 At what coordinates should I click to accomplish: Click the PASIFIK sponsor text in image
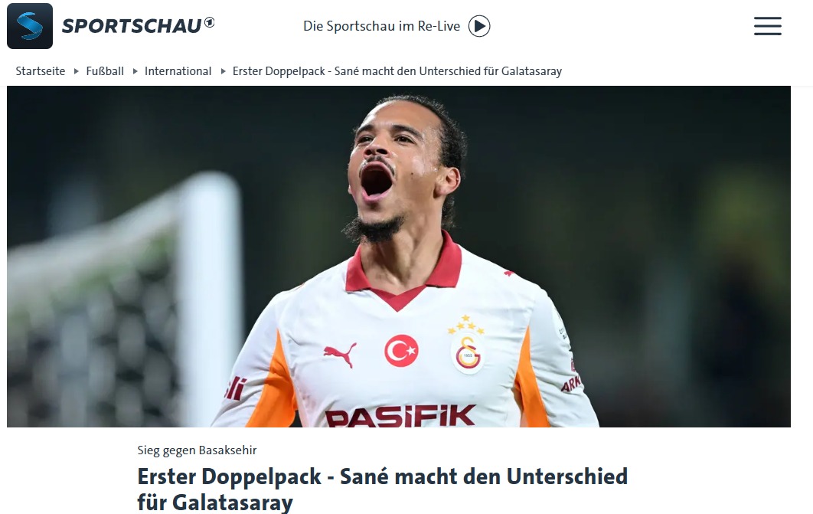[400, 415]
